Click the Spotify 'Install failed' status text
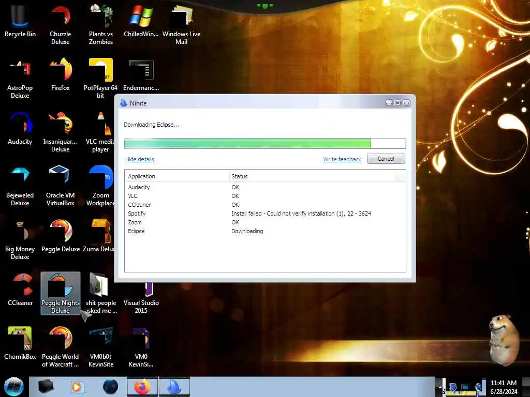Screen dimensions: 530x397 [x=301, y=213]
